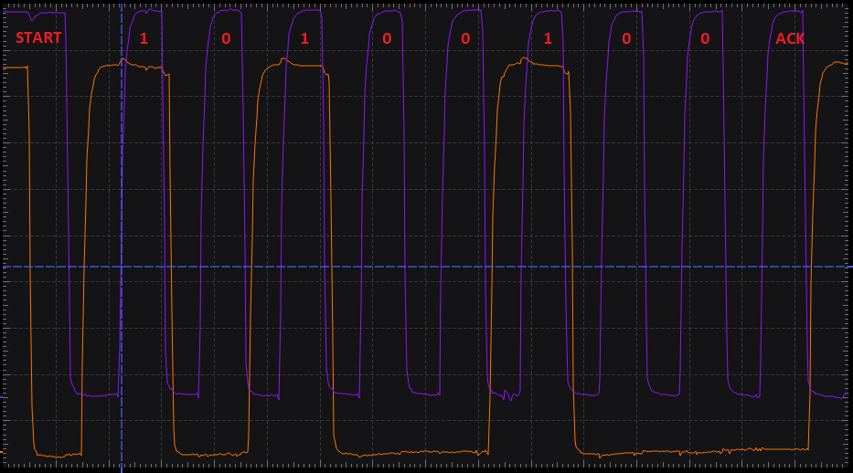
Task: Click the red START label
Action: 38,38
